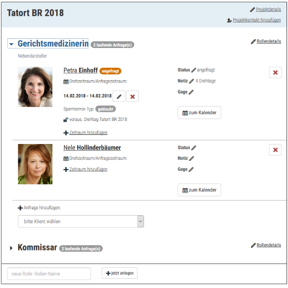Image resolution: width=288 pixels, height=288 pixels.
Task: Click pencil icon beside Petra's Gage
Action: coord(191,92)
